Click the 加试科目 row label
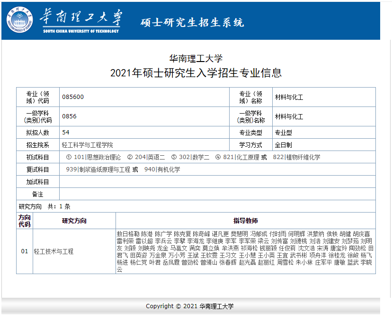The height and width of the screenshot is (320, 392). [x=38, y=182]
